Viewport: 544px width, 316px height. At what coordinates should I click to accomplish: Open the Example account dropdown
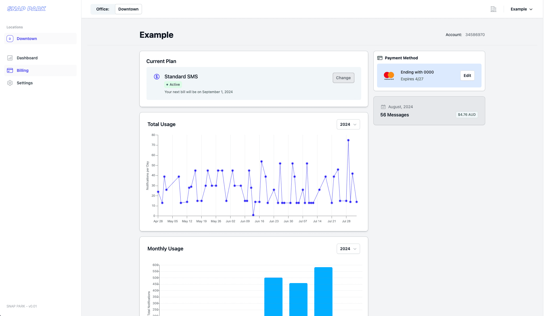522,9
